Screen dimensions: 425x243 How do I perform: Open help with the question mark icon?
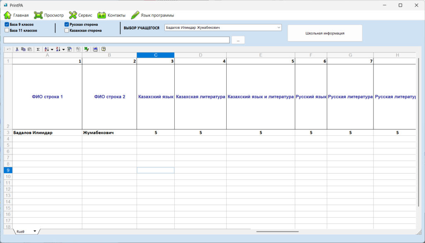tap(103, 49)
